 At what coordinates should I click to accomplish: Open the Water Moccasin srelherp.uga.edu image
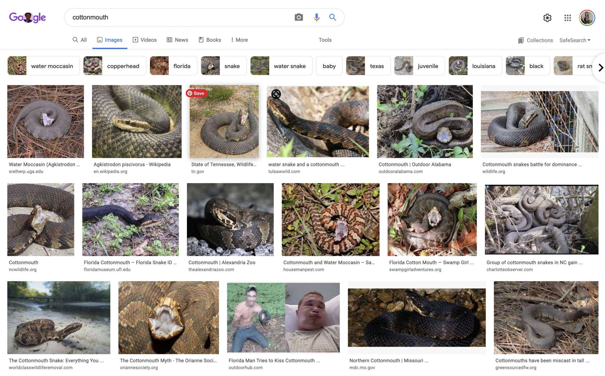point(45,122)
